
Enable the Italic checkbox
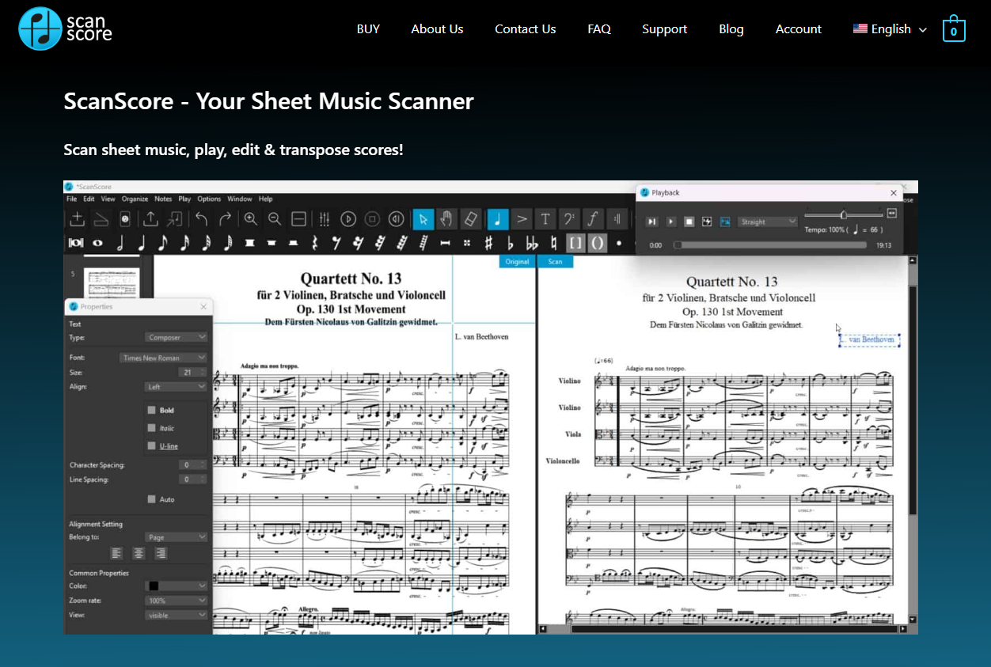pyautogui.click(x=152, y=428)
